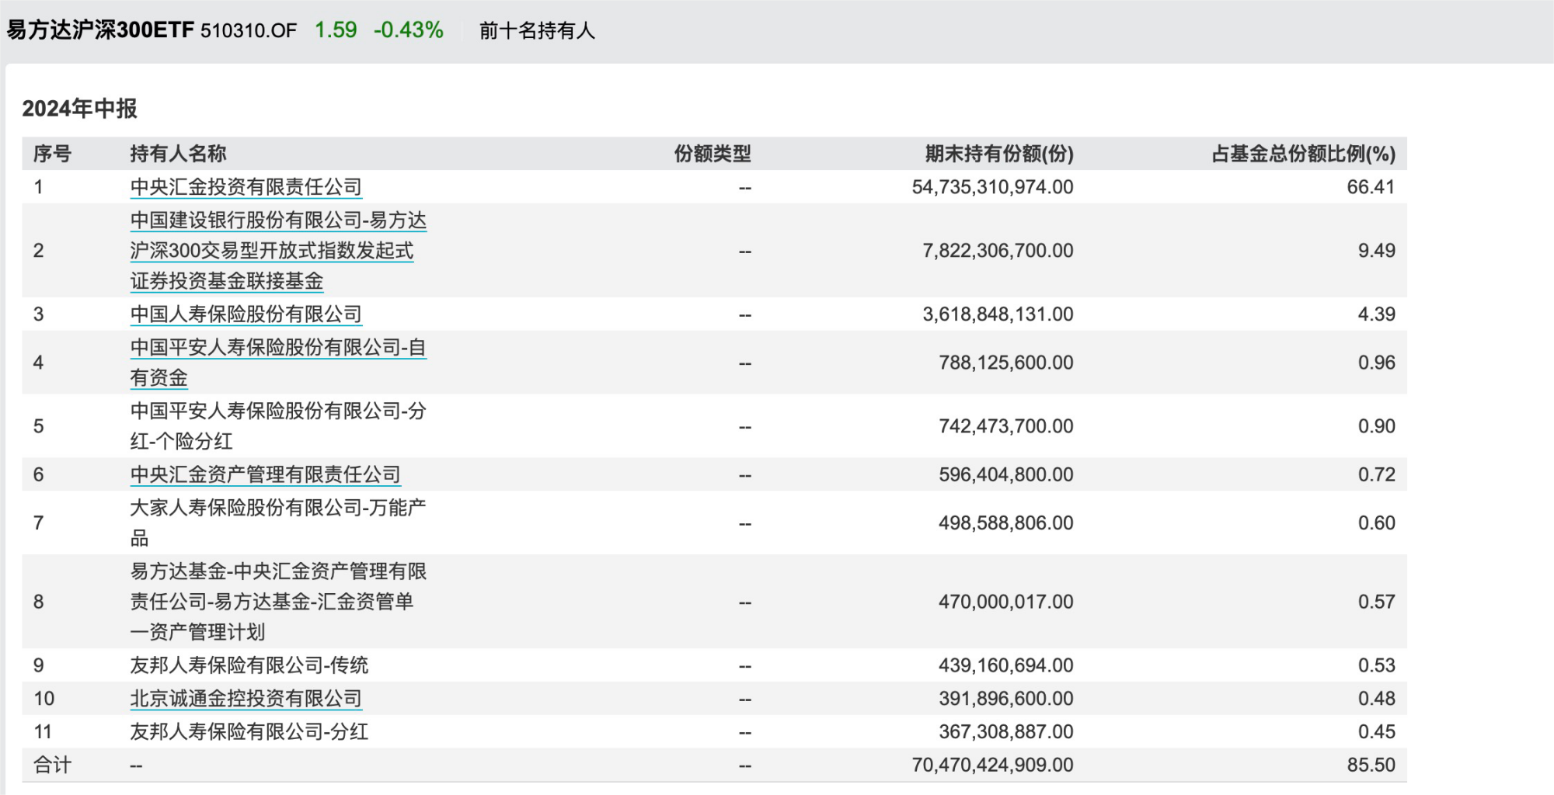Screen dimensions: 1554x795
Task: Click the 合计 total shares value 70,470,424,909.00
Action: tap(992, 765)
